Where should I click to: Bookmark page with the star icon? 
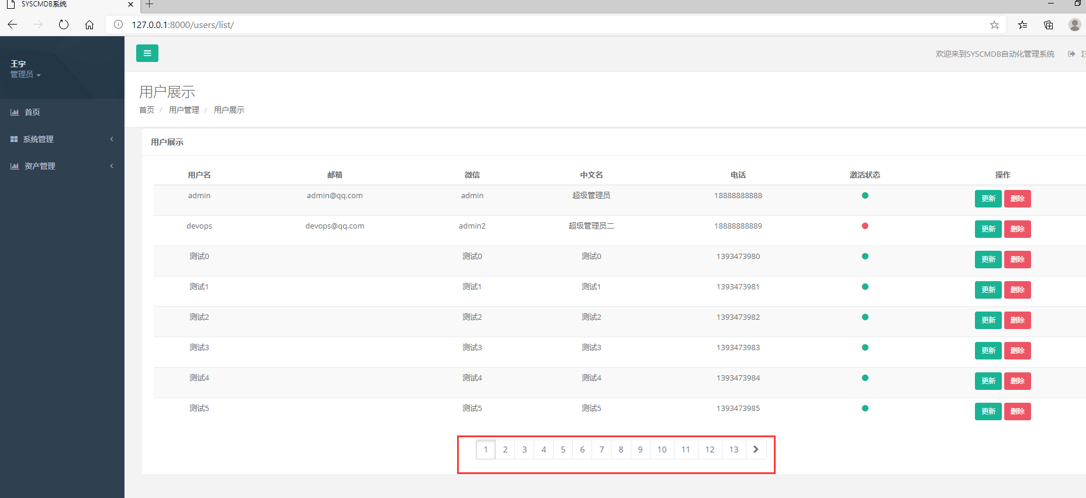(994, 25)
